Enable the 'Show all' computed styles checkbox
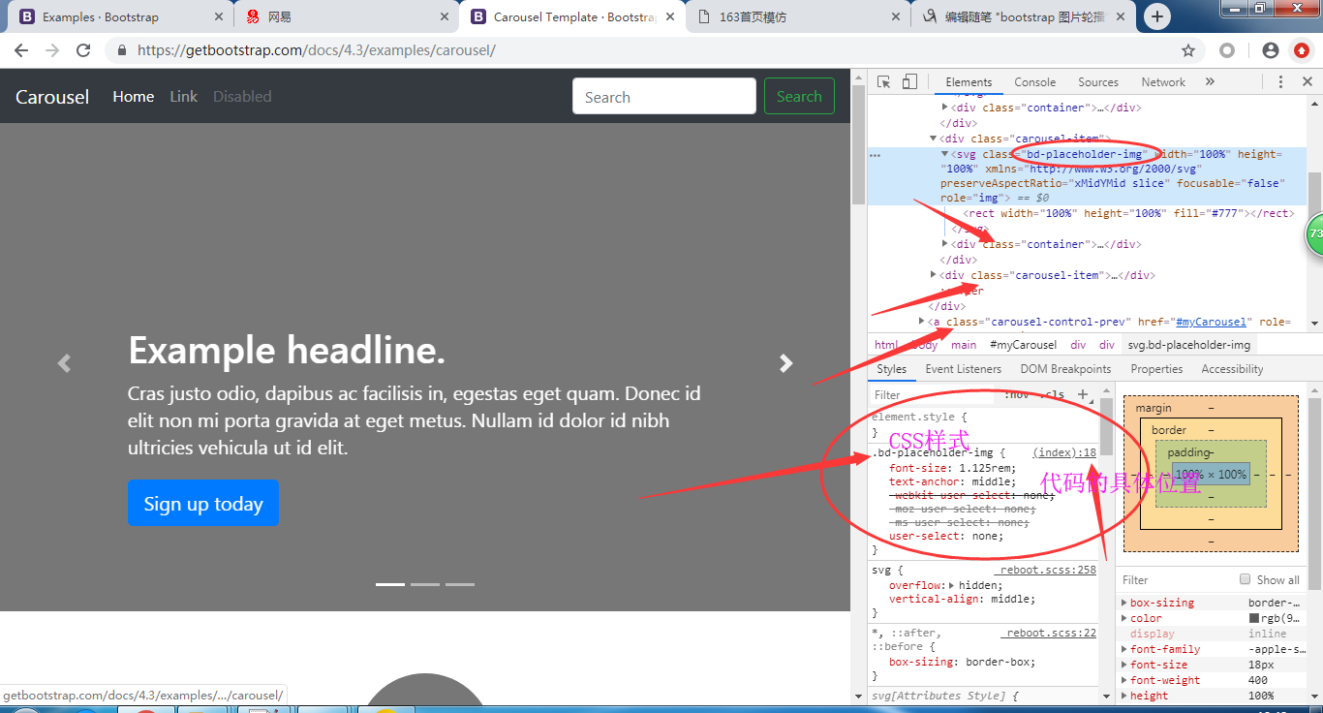Viewport: 1323px width, 713px height. [1246, 579]
